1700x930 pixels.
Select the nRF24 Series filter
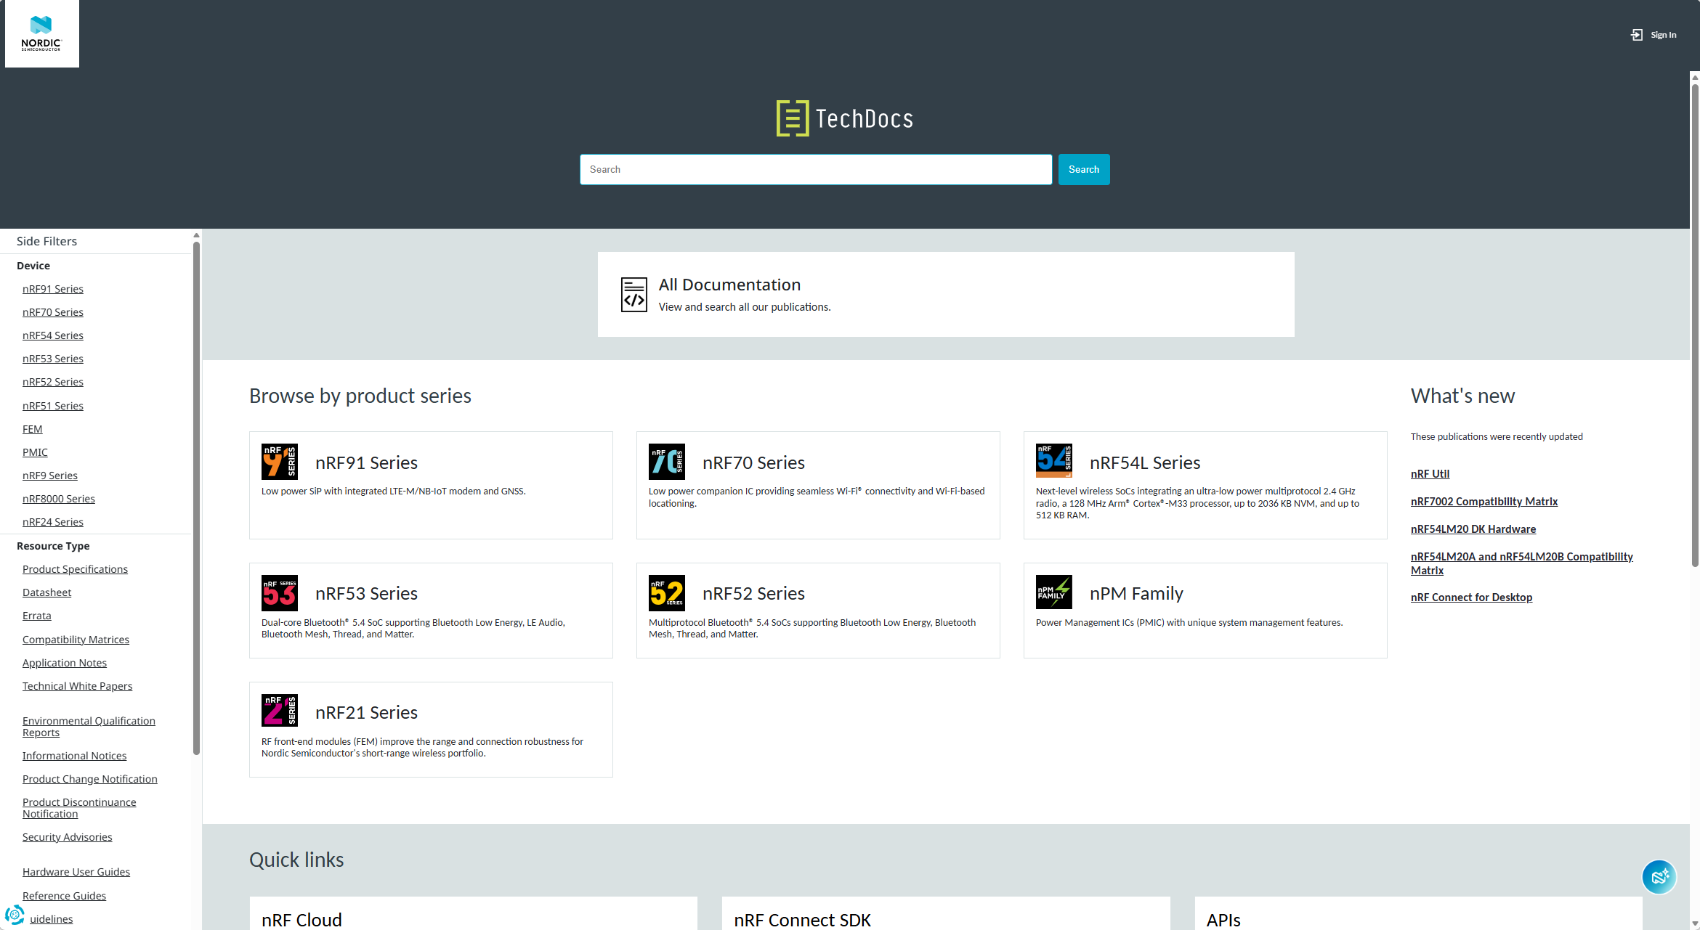click(x=53, y=522)
